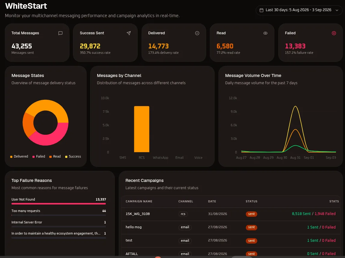Image resolution: width=345 pixels, height=258 pixels.
Task: Click the yellow line peak on Aug 31
Action: [x=295, y=106]
